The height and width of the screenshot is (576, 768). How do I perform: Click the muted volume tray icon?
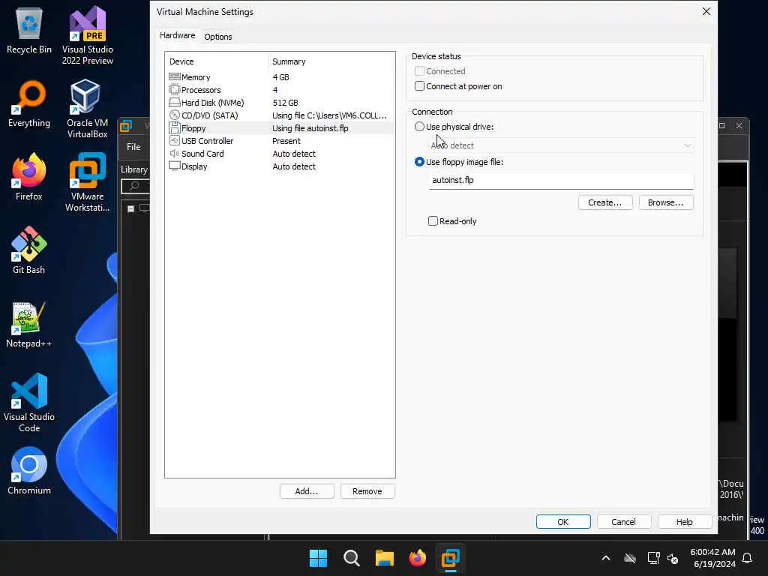pos(673,558)
